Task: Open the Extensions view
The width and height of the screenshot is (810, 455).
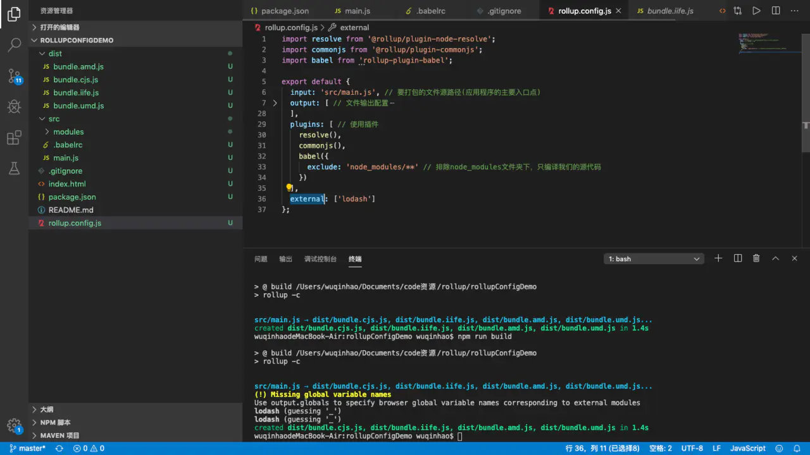Action: pos(14,137)
